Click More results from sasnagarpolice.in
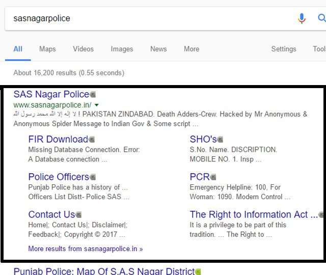 pos(86,249)
